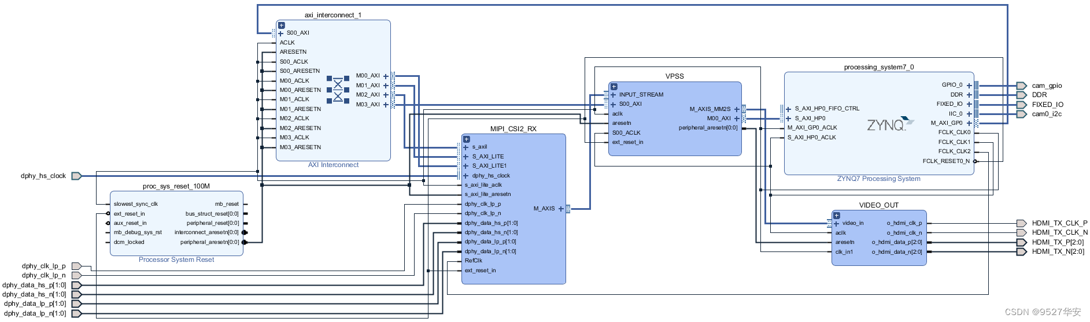Click the Processor System Reset block label
1090x322 pixels.
176,260
